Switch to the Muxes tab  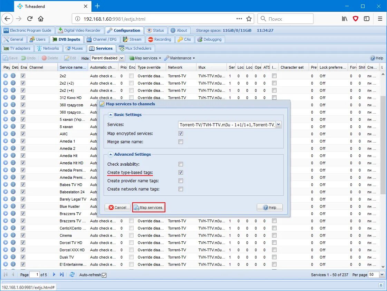coord(74,48)
